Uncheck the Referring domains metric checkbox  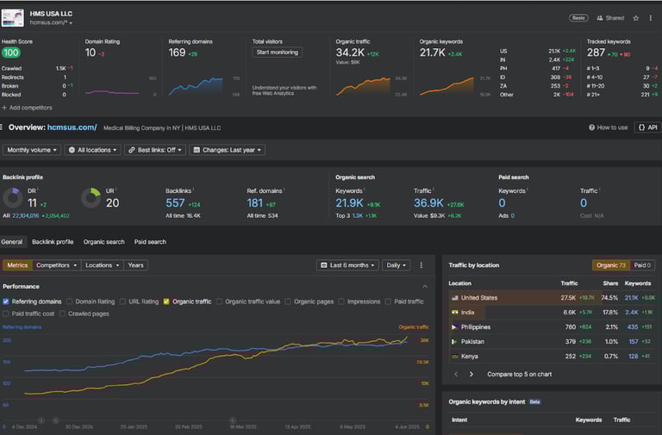tap(6, 301)
